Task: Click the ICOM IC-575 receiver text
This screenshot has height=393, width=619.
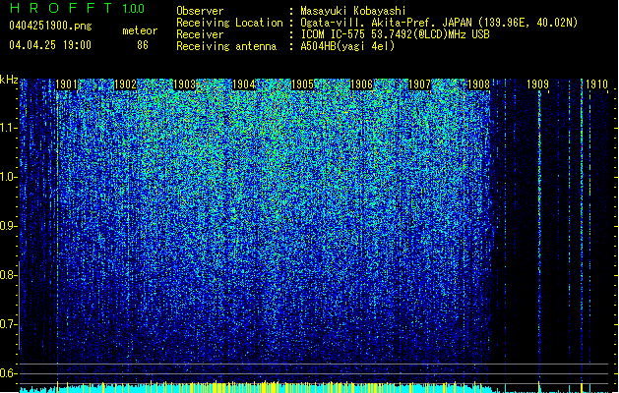Action: (395, 34)
